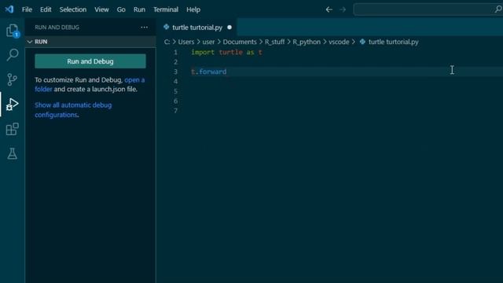Open the View menu
Image resolution: width=503 pixels, height=283 pixels.
pos(101,9)
